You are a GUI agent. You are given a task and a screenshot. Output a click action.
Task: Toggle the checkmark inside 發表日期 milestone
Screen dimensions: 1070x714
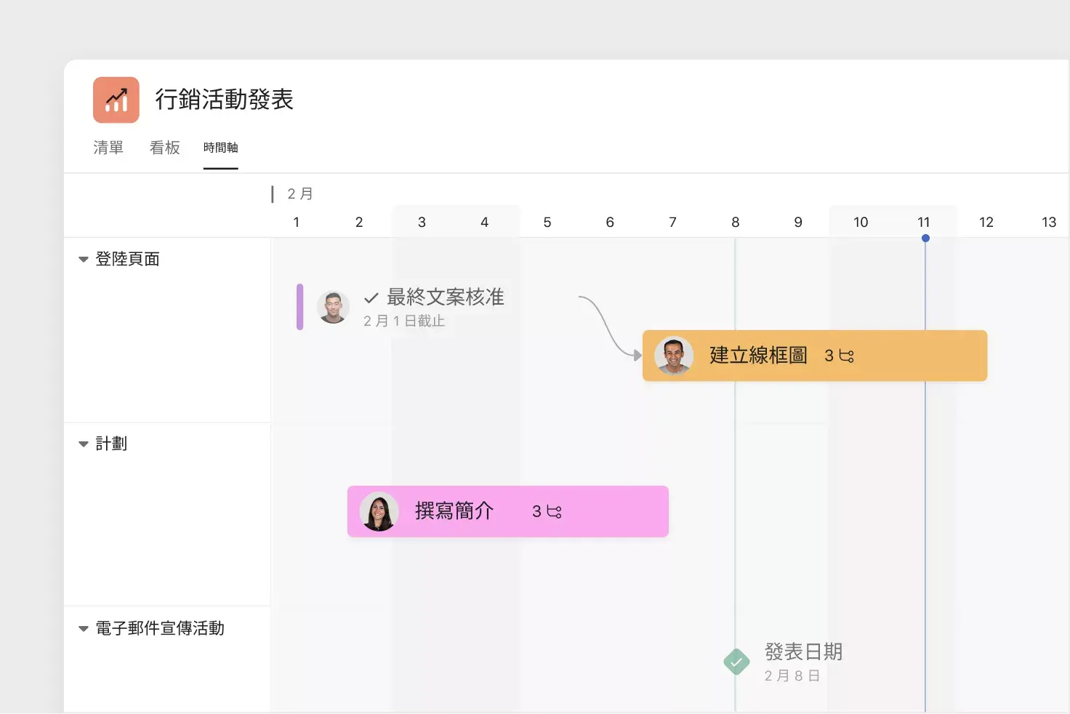pos(736,662)
